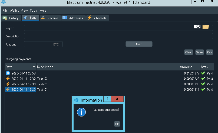
Task: Click the Max button
Action: [x=139, y=44]
